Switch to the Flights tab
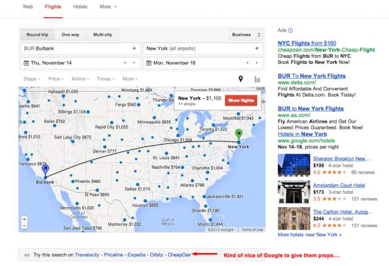389x266 pixels. [x=53, y=7]
